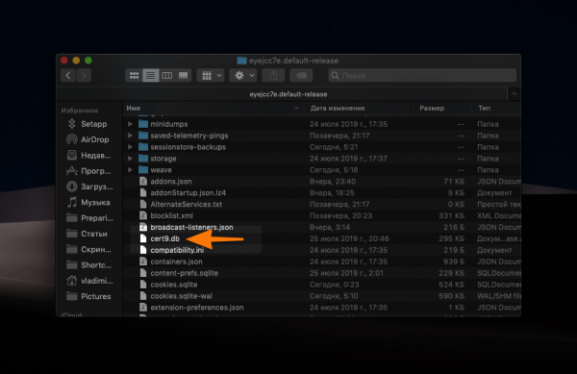Sort by Дата изменения column

(338, 108)
